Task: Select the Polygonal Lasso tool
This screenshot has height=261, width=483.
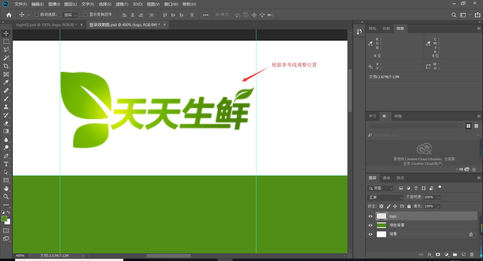Action: coord(6,50)
